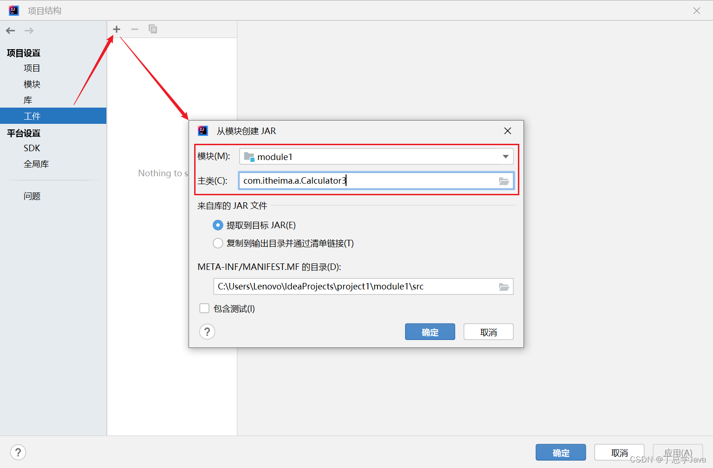Go forward with the right arrow
This screenshot has width=713, height=468.
[x=29, y=31]
